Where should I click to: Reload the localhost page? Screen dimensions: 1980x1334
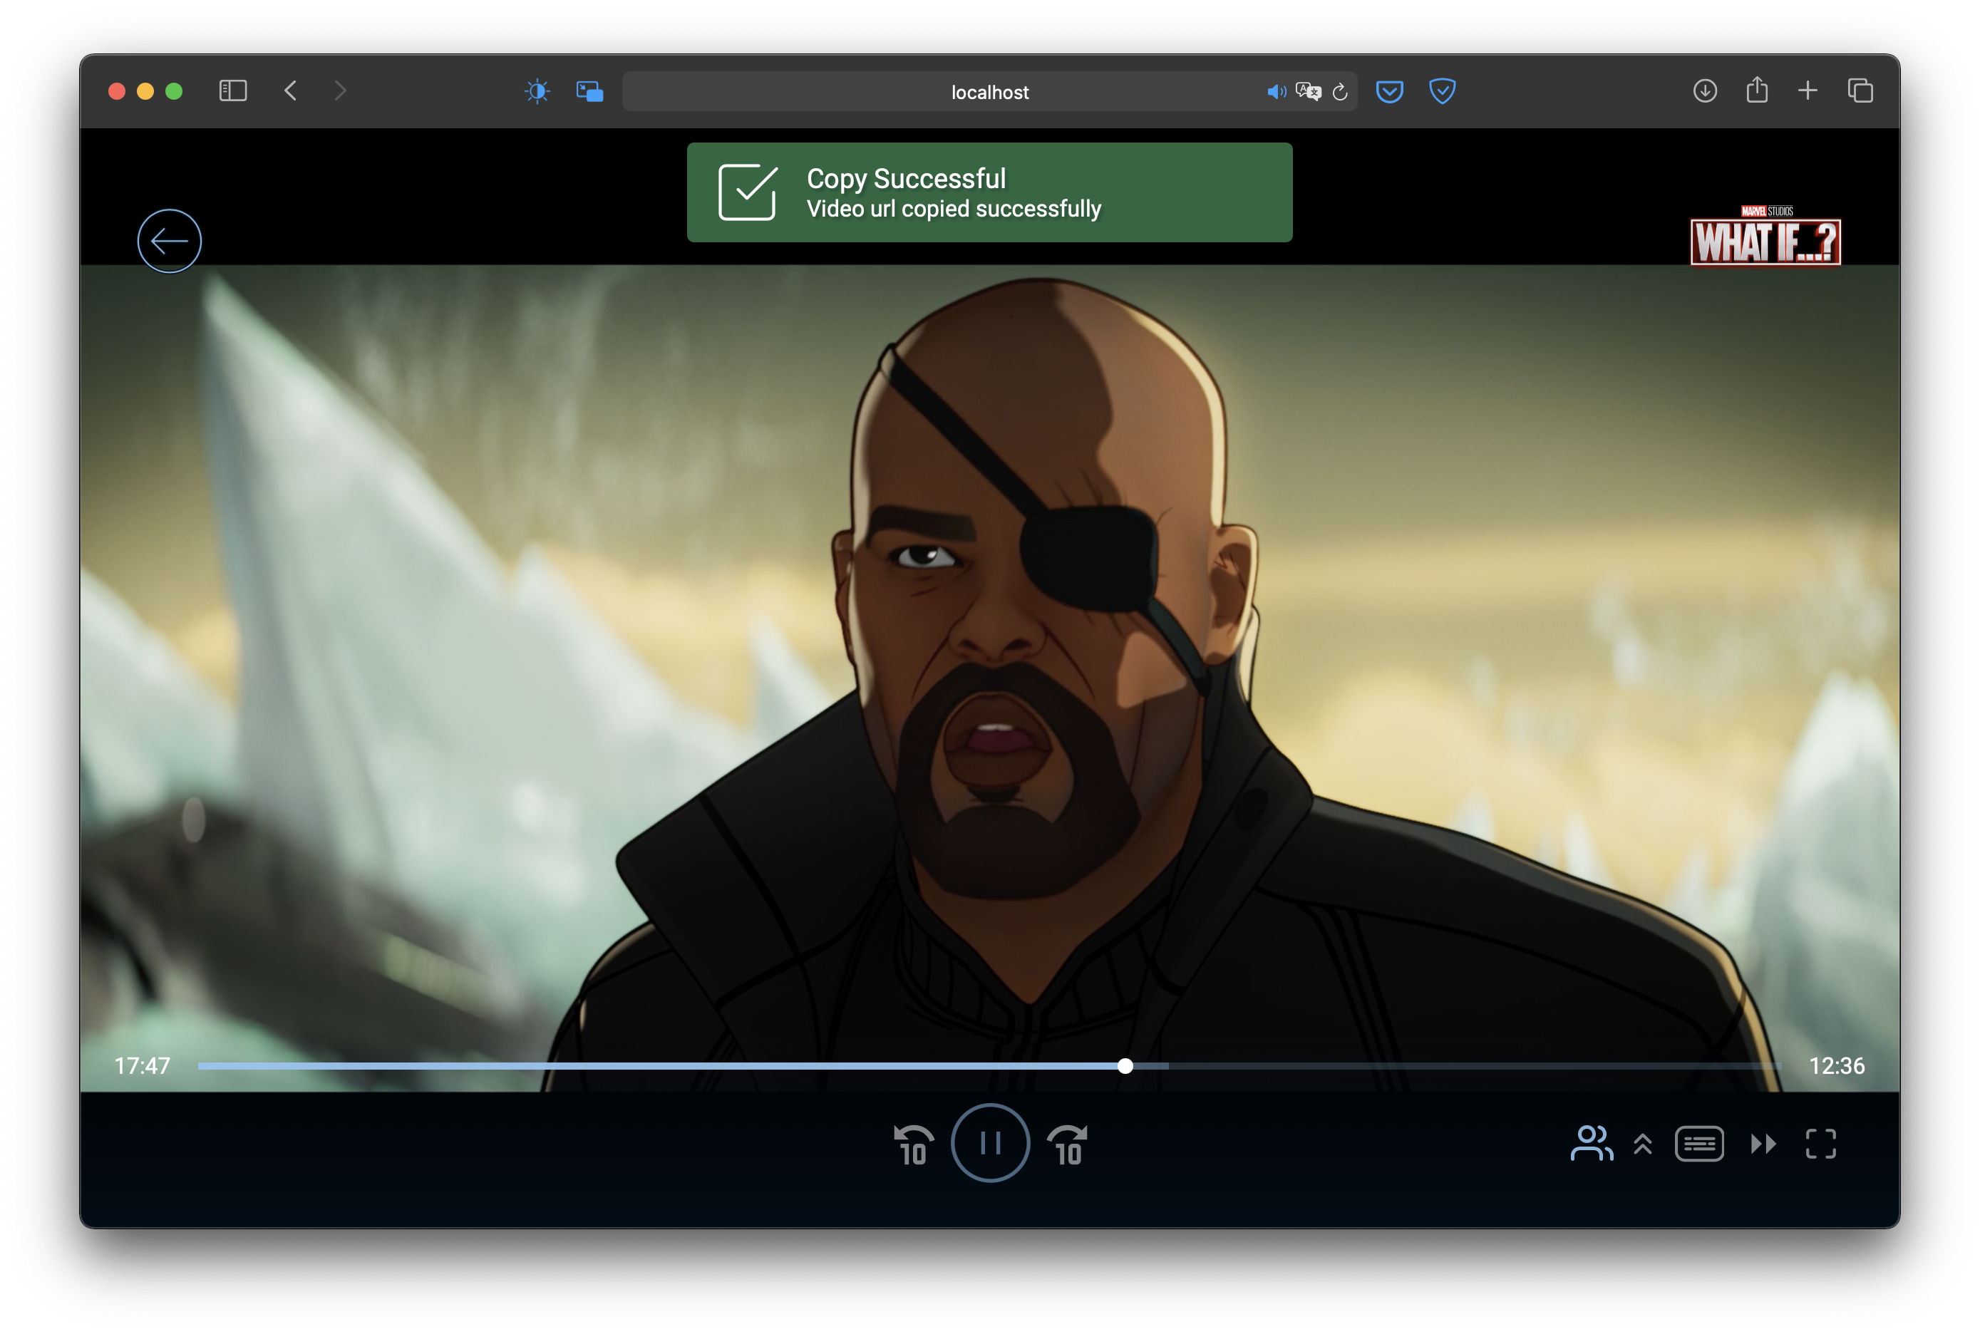[1339, 92]
